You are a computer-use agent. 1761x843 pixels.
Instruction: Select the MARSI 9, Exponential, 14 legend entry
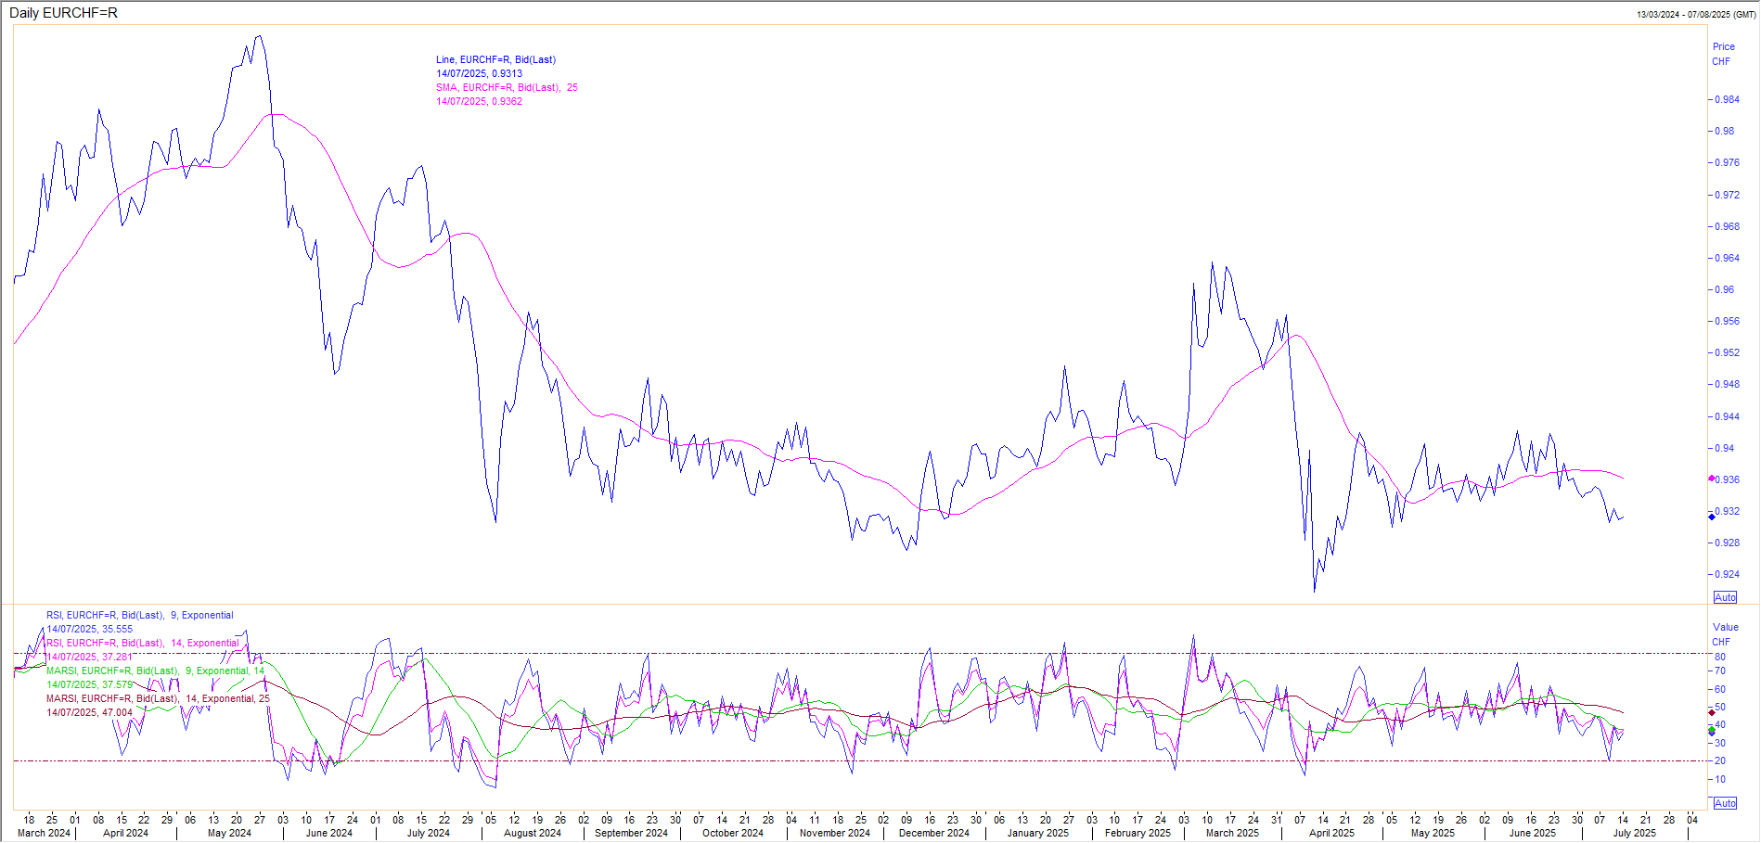click(x=155, y=671)
